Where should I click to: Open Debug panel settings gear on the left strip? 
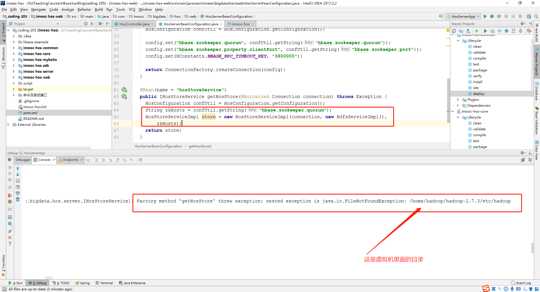pyautogui.click(x=10, y=224)
